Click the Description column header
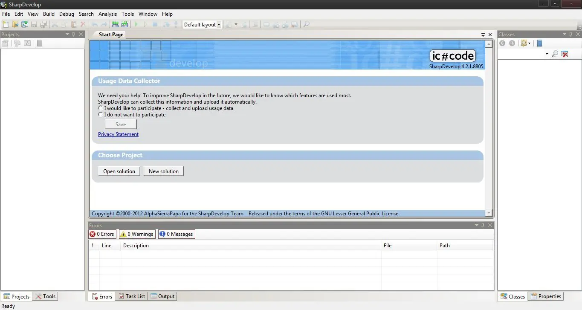Image resolution: width=582 pixels, height=310 pixels. click(x=251, y=246)
